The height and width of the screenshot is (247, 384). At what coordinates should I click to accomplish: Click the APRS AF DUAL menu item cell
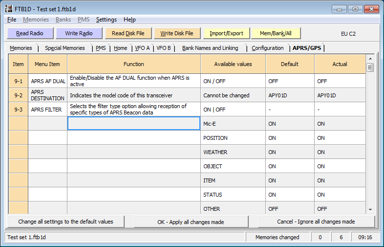point(48,81)
